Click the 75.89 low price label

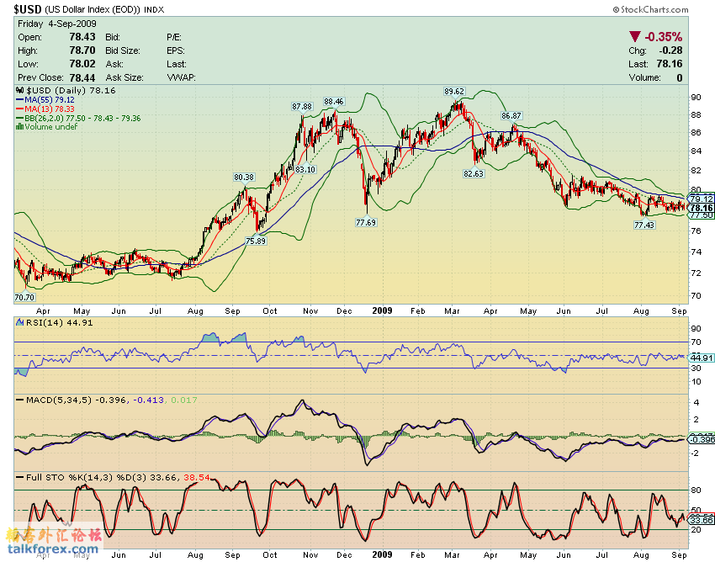click(x=256, y=241)
